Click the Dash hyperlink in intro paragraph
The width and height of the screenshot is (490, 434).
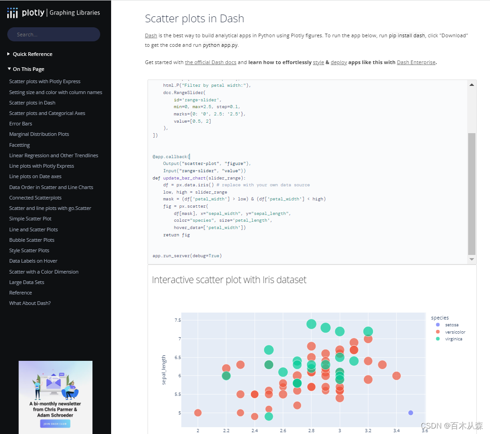[151, 35]
